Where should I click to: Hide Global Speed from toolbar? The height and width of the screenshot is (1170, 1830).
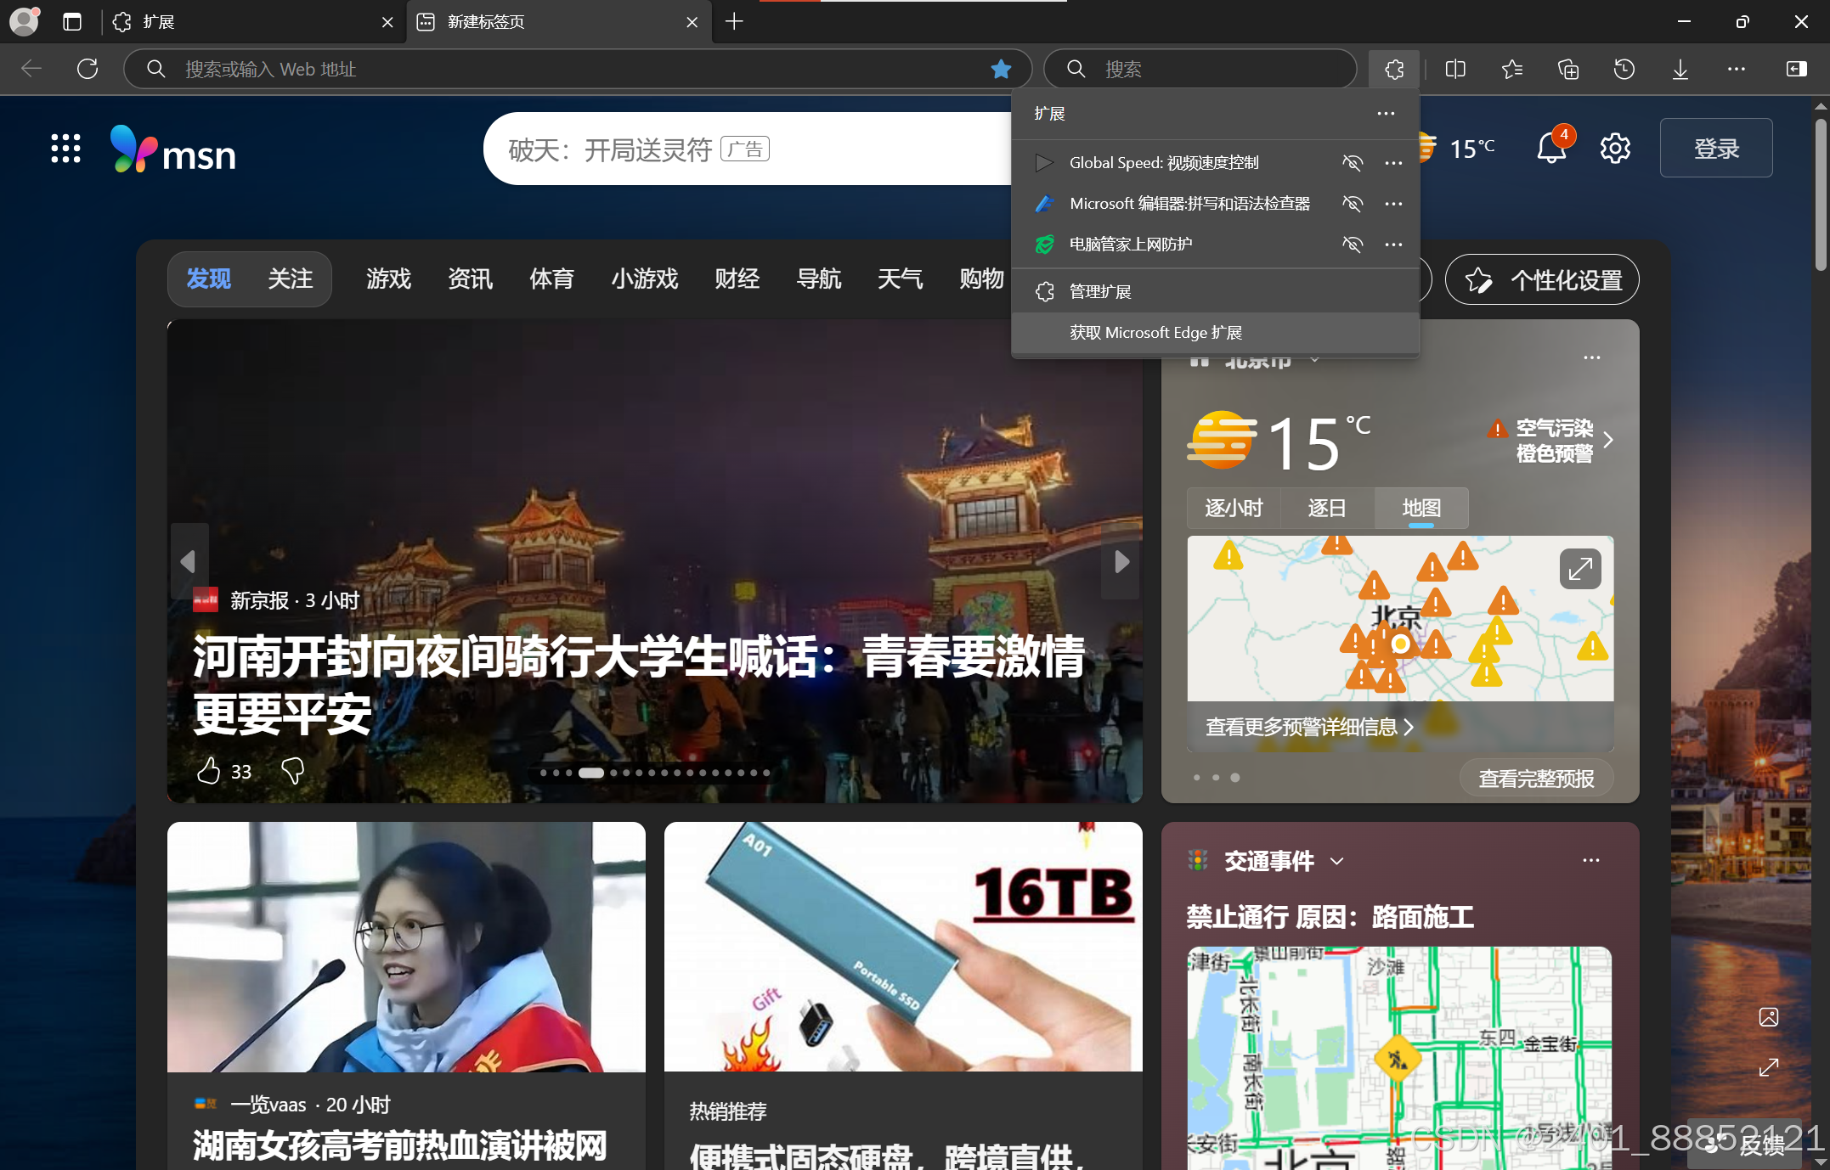1353,162
